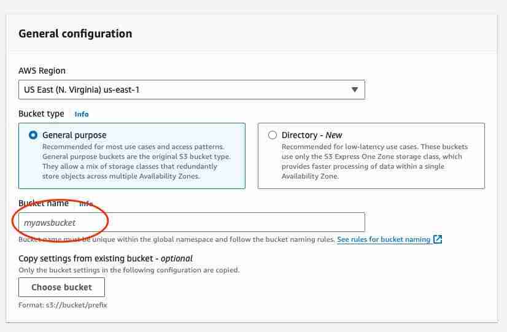Open Info link next to Bucket name
The height and width of the screenshot is (332, 507).
tap(87, 204)
